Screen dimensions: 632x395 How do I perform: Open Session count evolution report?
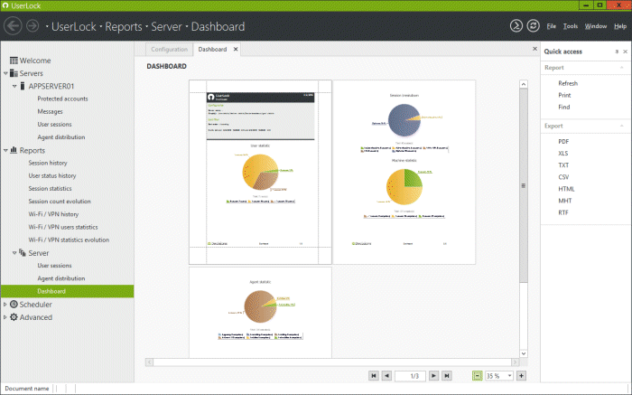click(60, 202)
